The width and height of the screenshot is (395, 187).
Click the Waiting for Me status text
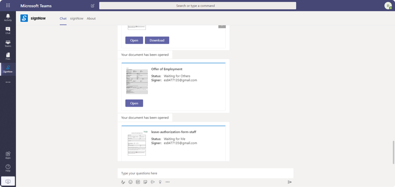(174, 139)
